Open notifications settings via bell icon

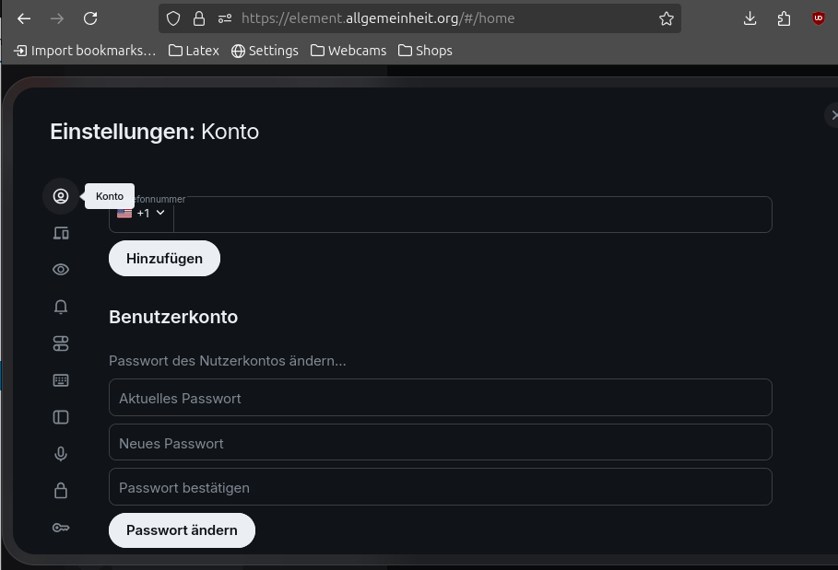point(61,307)
